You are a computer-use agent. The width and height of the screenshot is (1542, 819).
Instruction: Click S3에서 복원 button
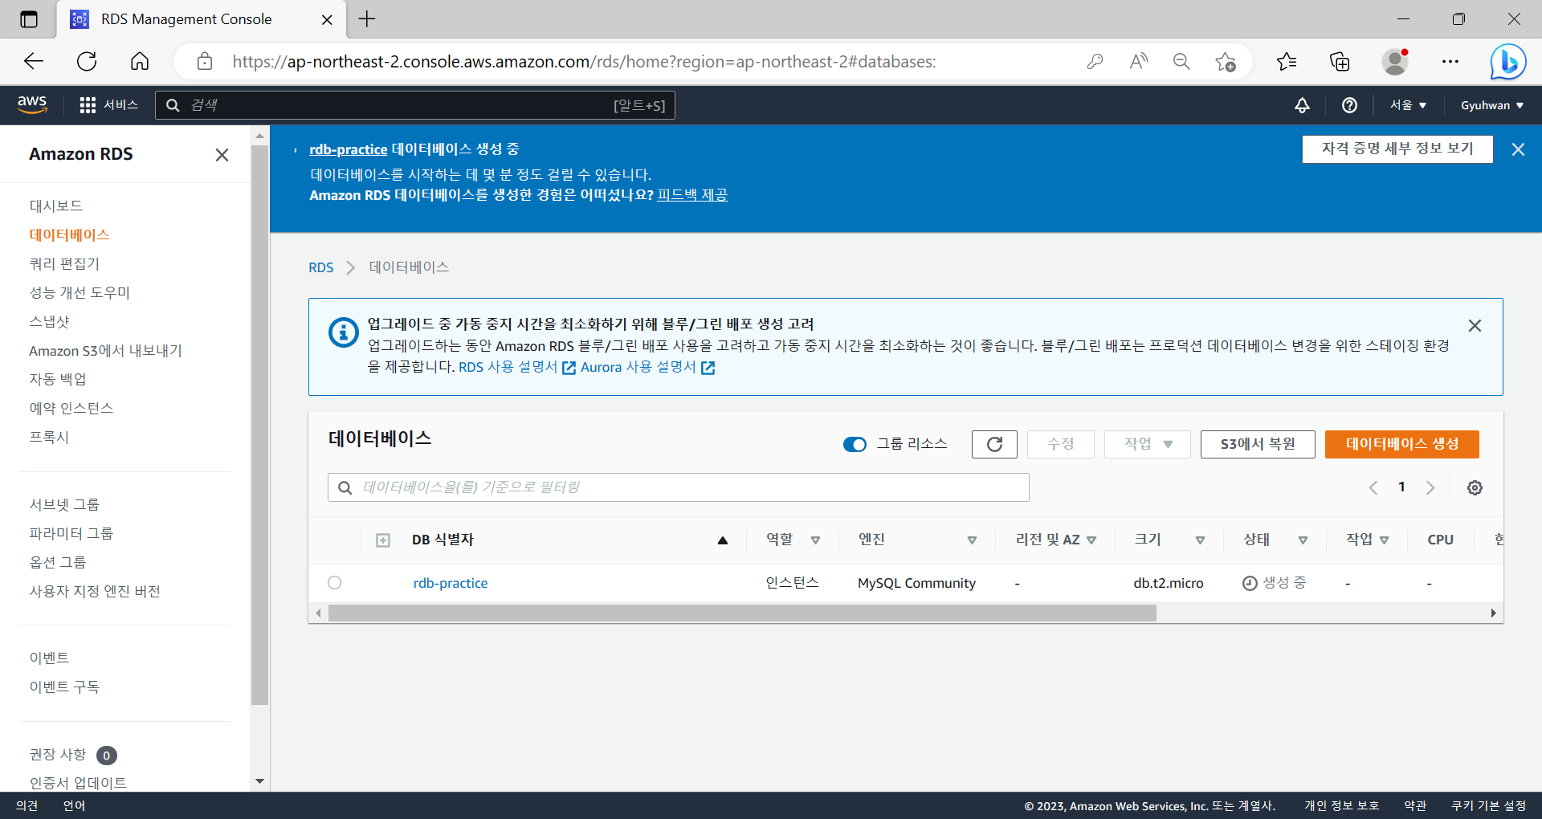[1258, 444]
